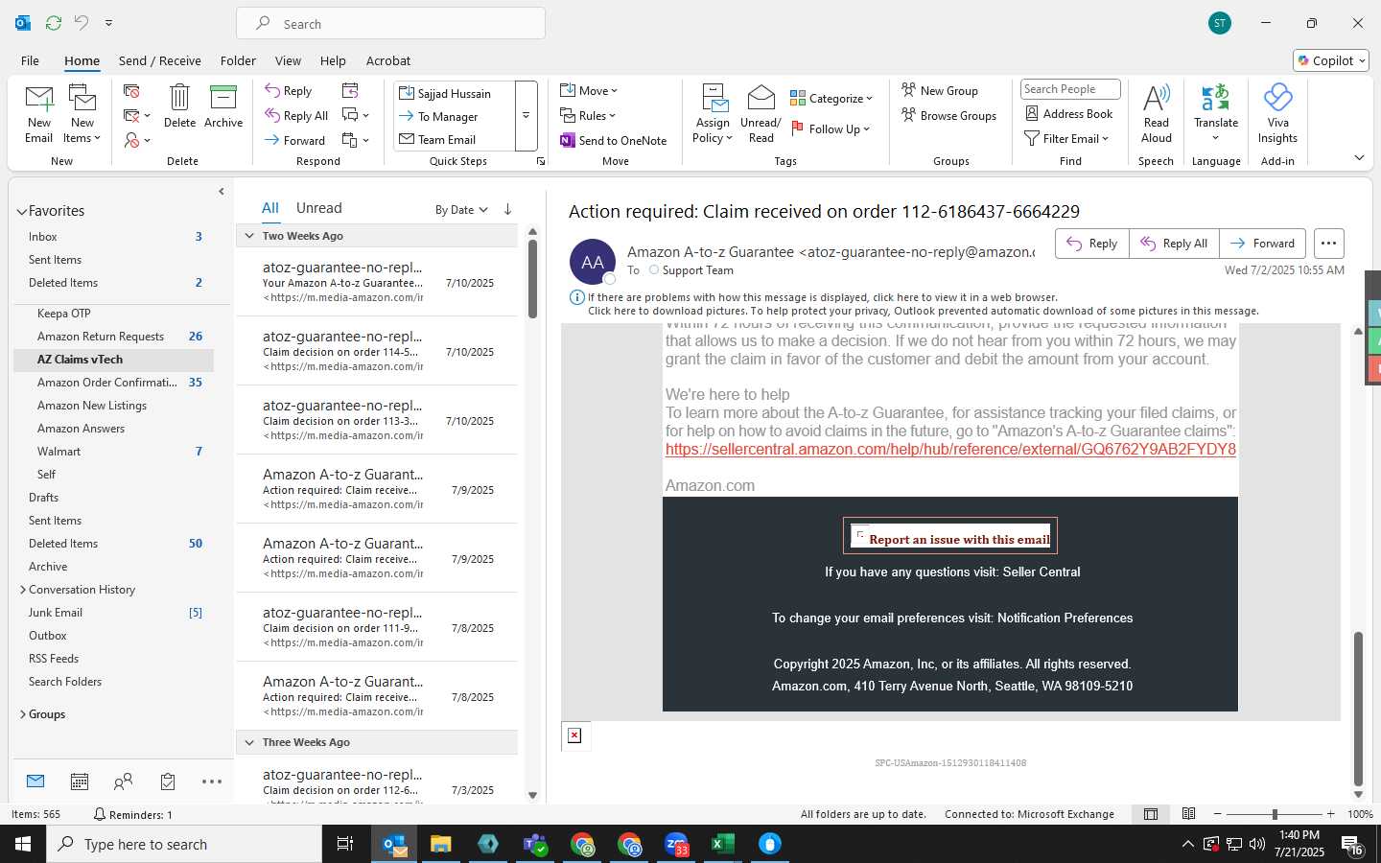Expand the Conversation History folder
Viewport: 1381px width, 863px height.
(23, 590)
